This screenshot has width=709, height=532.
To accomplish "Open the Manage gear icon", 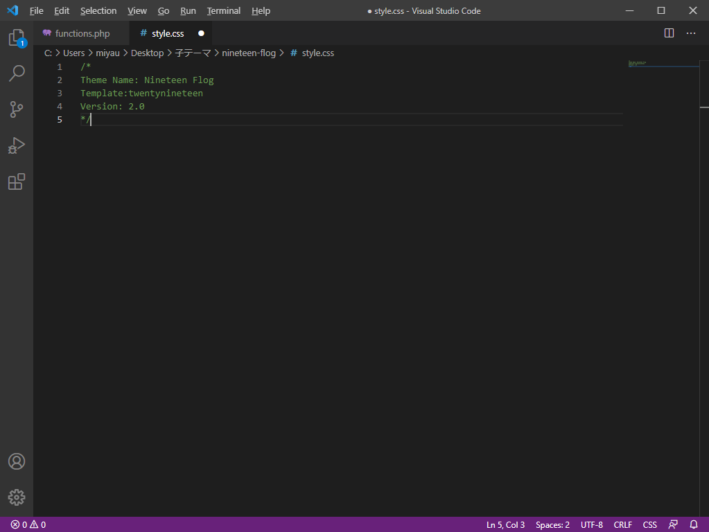I will tap(17, 497).
